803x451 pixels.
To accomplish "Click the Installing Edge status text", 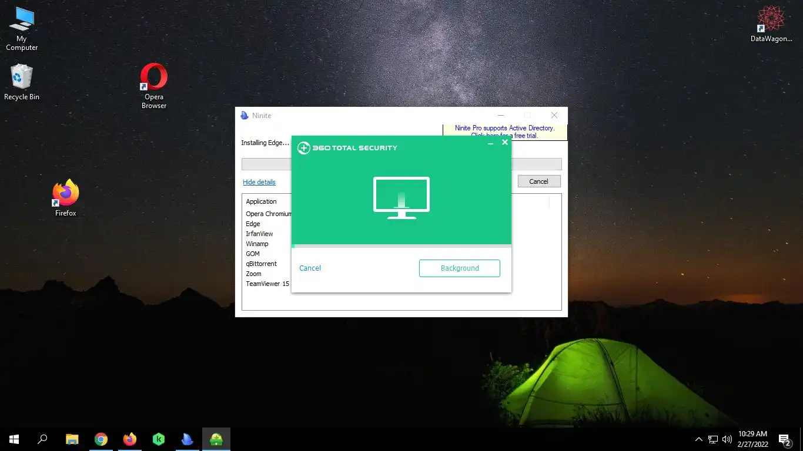I will click(265, 143).
